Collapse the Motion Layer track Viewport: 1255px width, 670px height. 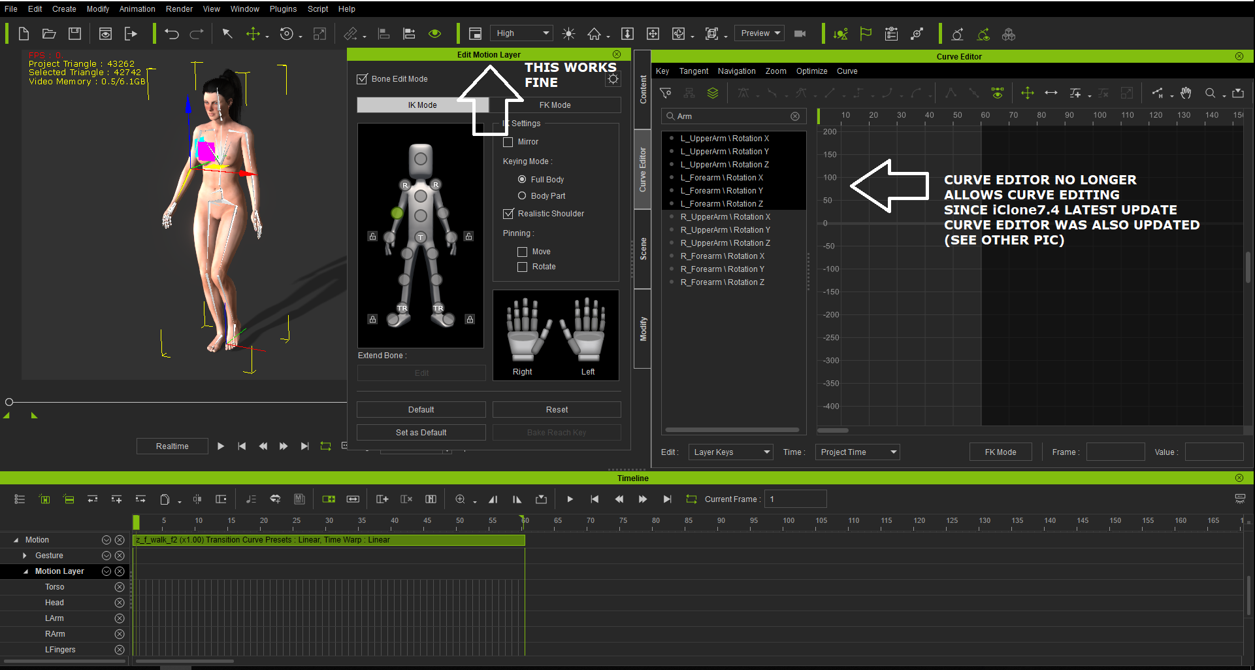25,571
